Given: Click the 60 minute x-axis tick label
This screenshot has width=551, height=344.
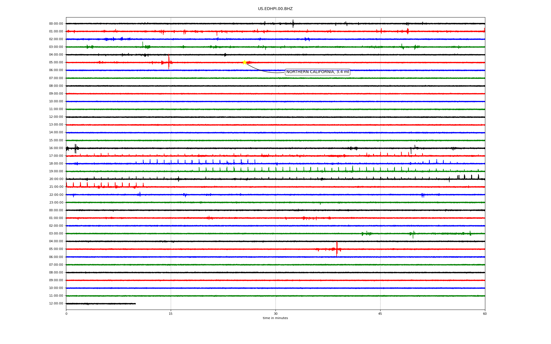Looking at the screenshot, I should (485, 314).
